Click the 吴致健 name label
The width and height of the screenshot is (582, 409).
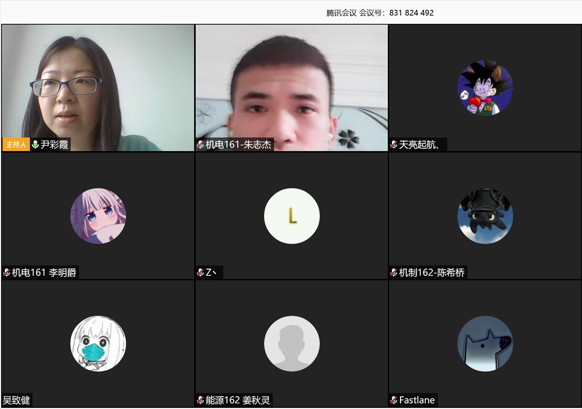click(17, 400)
